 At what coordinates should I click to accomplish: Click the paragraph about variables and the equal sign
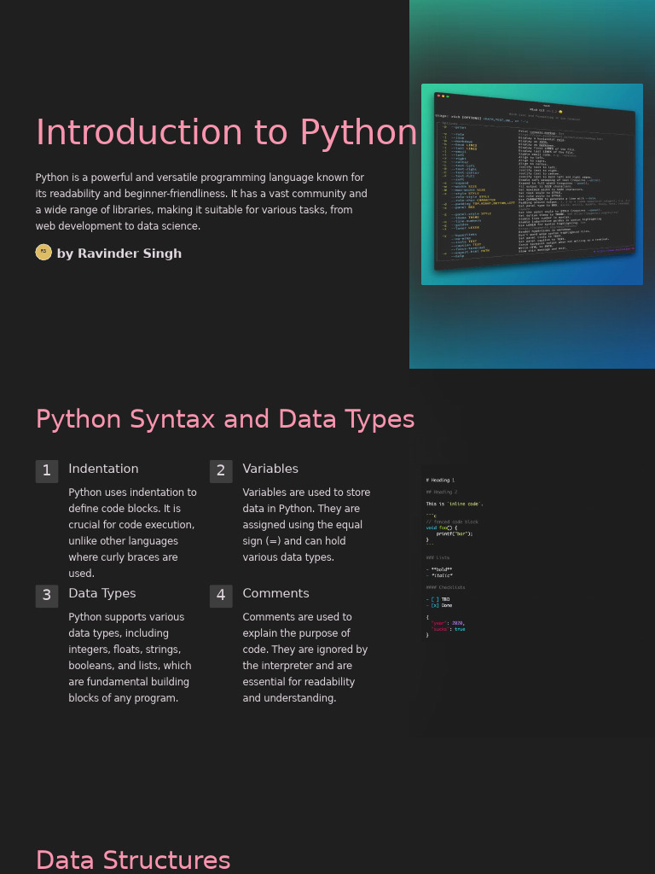[306, 525]
